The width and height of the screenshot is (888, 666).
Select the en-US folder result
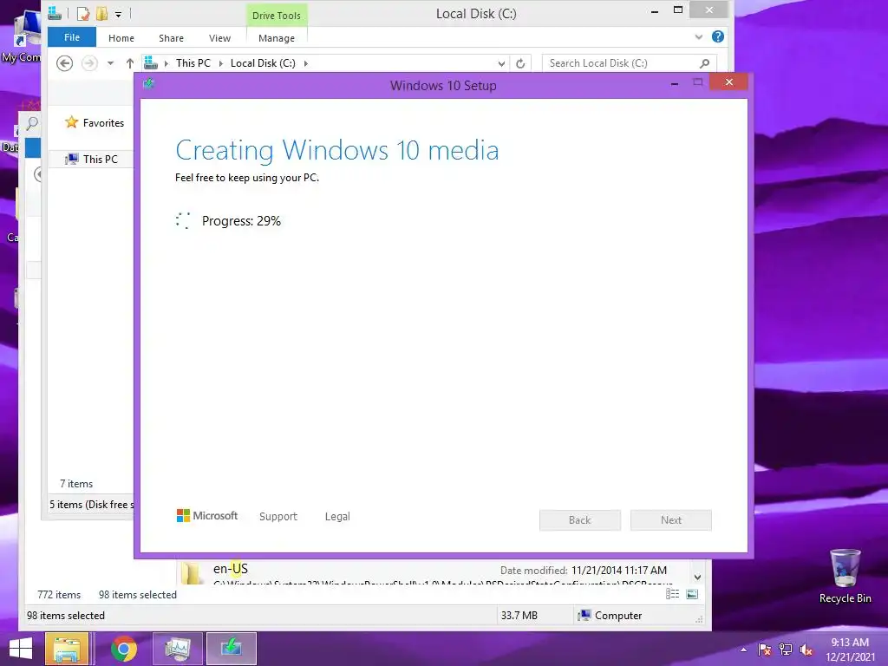click(x=231, y=569)
